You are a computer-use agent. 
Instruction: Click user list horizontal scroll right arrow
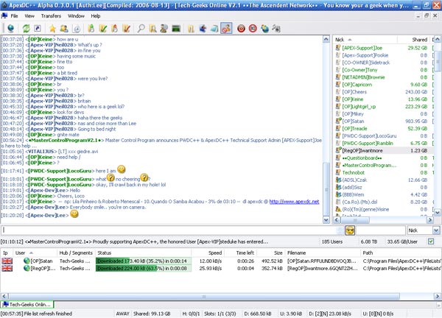click(430, 220)
